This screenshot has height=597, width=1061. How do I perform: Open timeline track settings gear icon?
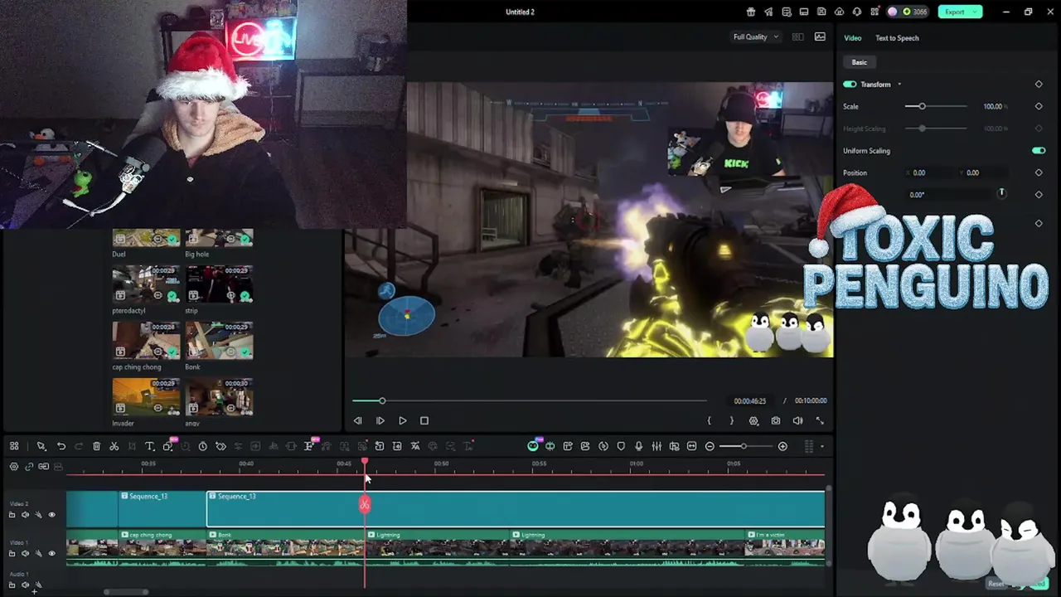(x=14, y=467)
